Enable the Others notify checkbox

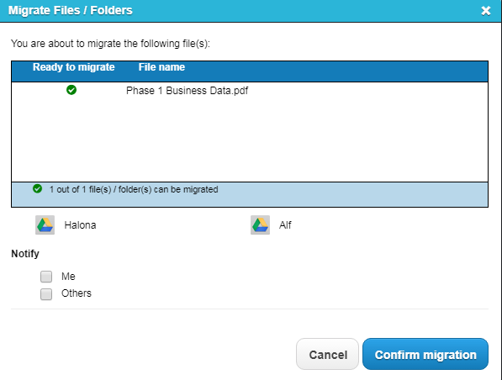click(46, 294)
